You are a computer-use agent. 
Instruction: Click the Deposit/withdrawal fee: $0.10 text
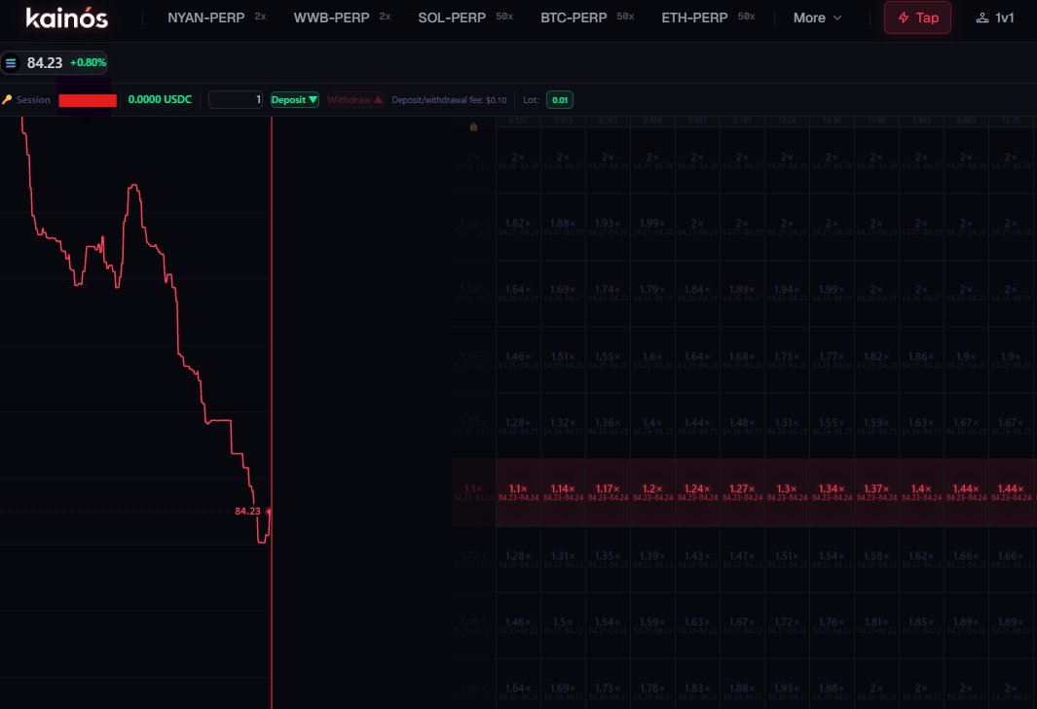pos(449,100)
